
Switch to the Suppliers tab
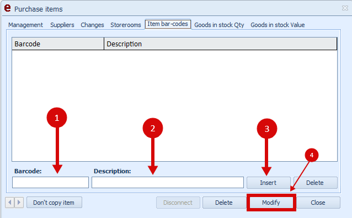[x=62, y=25]
